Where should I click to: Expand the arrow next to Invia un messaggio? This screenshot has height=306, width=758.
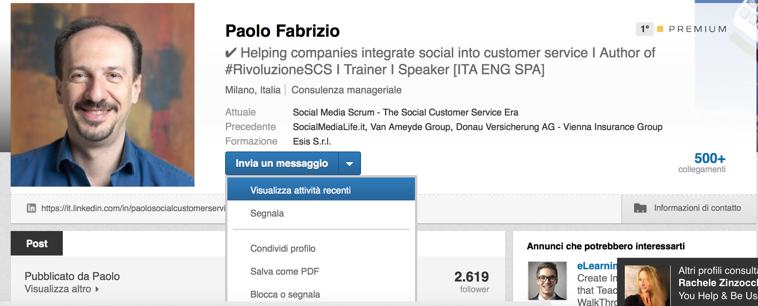(349, 164)
